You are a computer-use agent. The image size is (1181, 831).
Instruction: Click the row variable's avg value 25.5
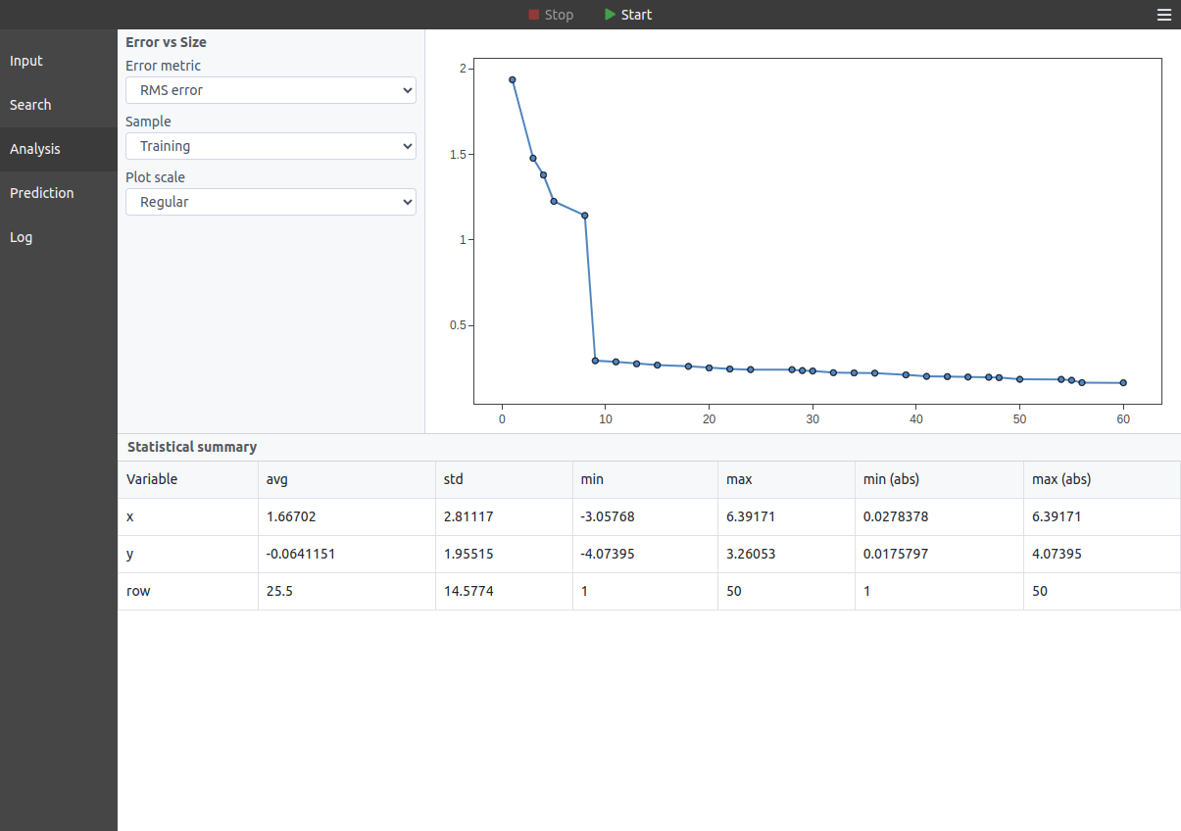tap(280, 591)
